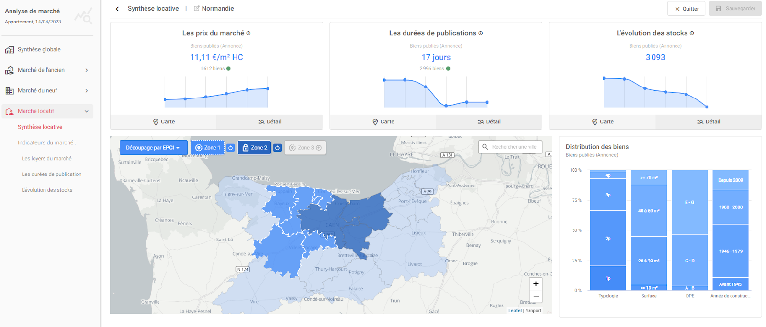The height and width of the screenshot is (327, 766).
Task: Open Carte tab under Les durées de publications
Action: click(383, 122)
